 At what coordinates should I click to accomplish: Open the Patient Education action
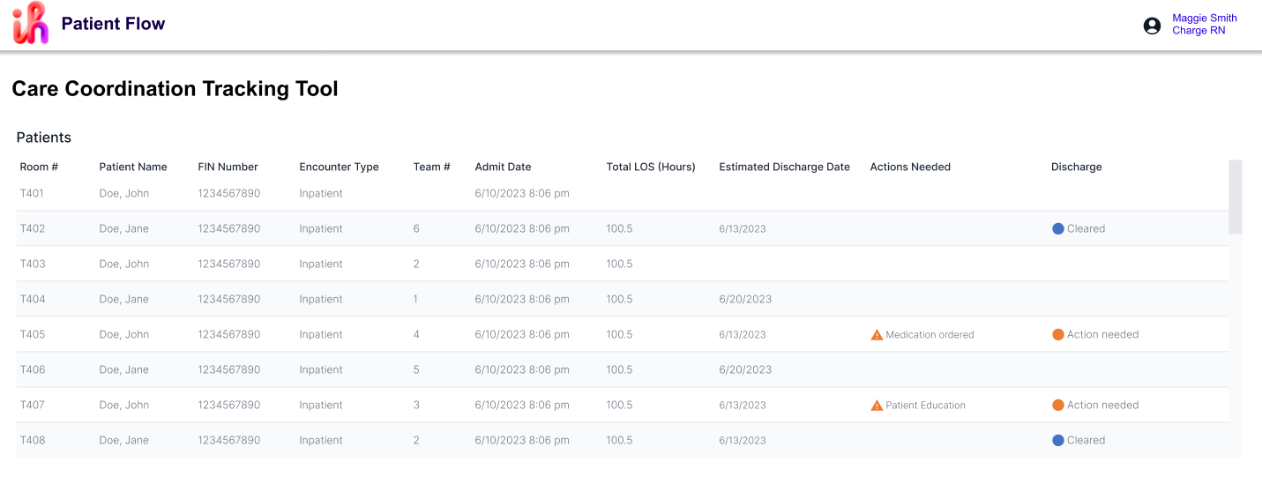tap(925, 406)
